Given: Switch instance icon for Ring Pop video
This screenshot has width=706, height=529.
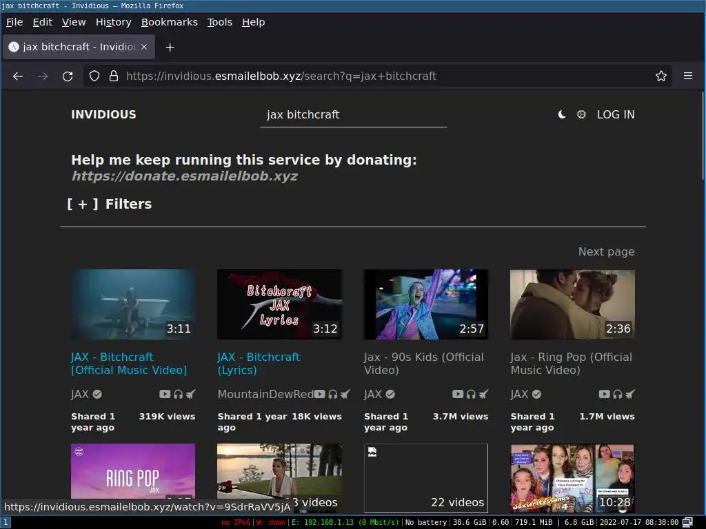Looking at the screenshot, I should 630,394.
